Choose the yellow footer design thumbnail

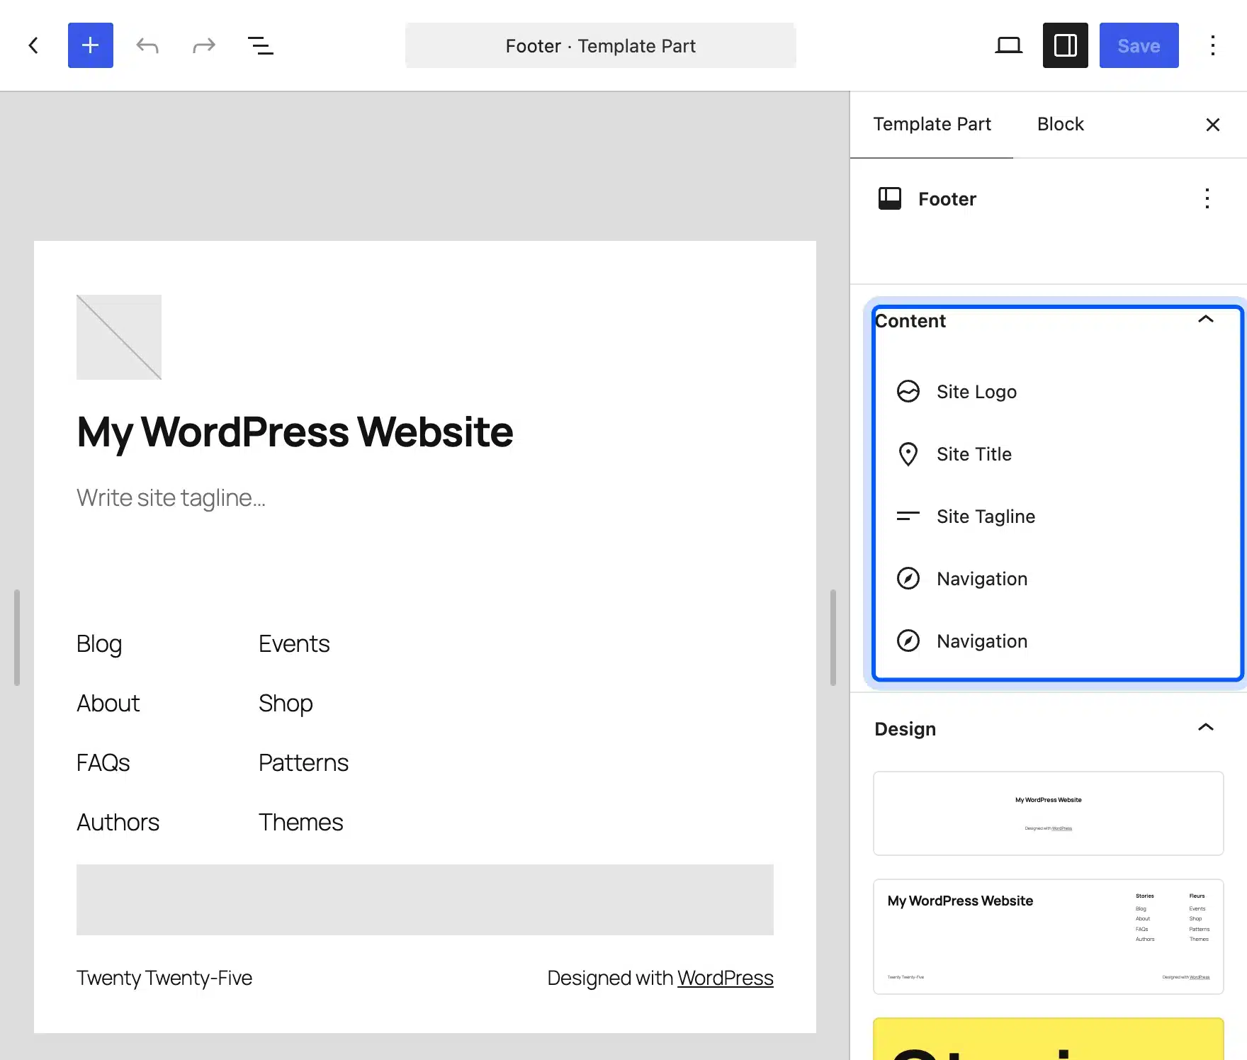1049,1039
